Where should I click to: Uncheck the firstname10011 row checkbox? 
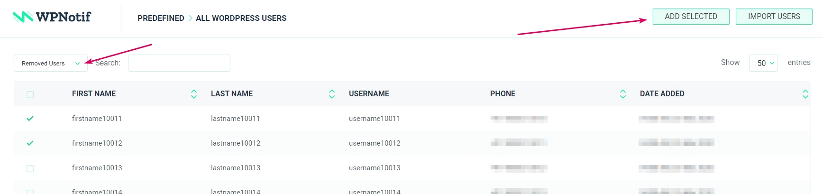click(x=30, y=119)
